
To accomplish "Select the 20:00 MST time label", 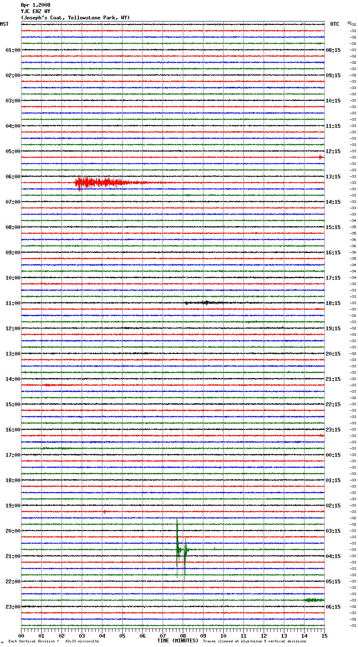I will pos(13,531).
